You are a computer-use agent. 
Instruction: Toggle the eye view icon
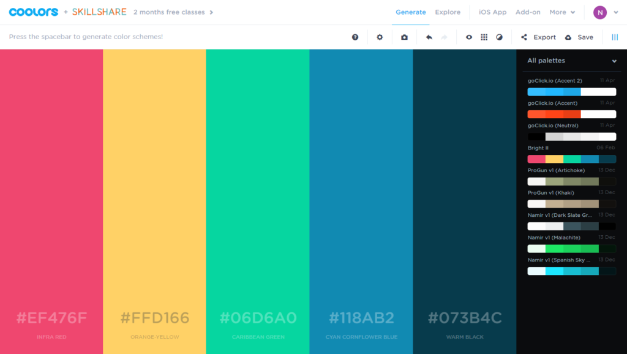469,37
